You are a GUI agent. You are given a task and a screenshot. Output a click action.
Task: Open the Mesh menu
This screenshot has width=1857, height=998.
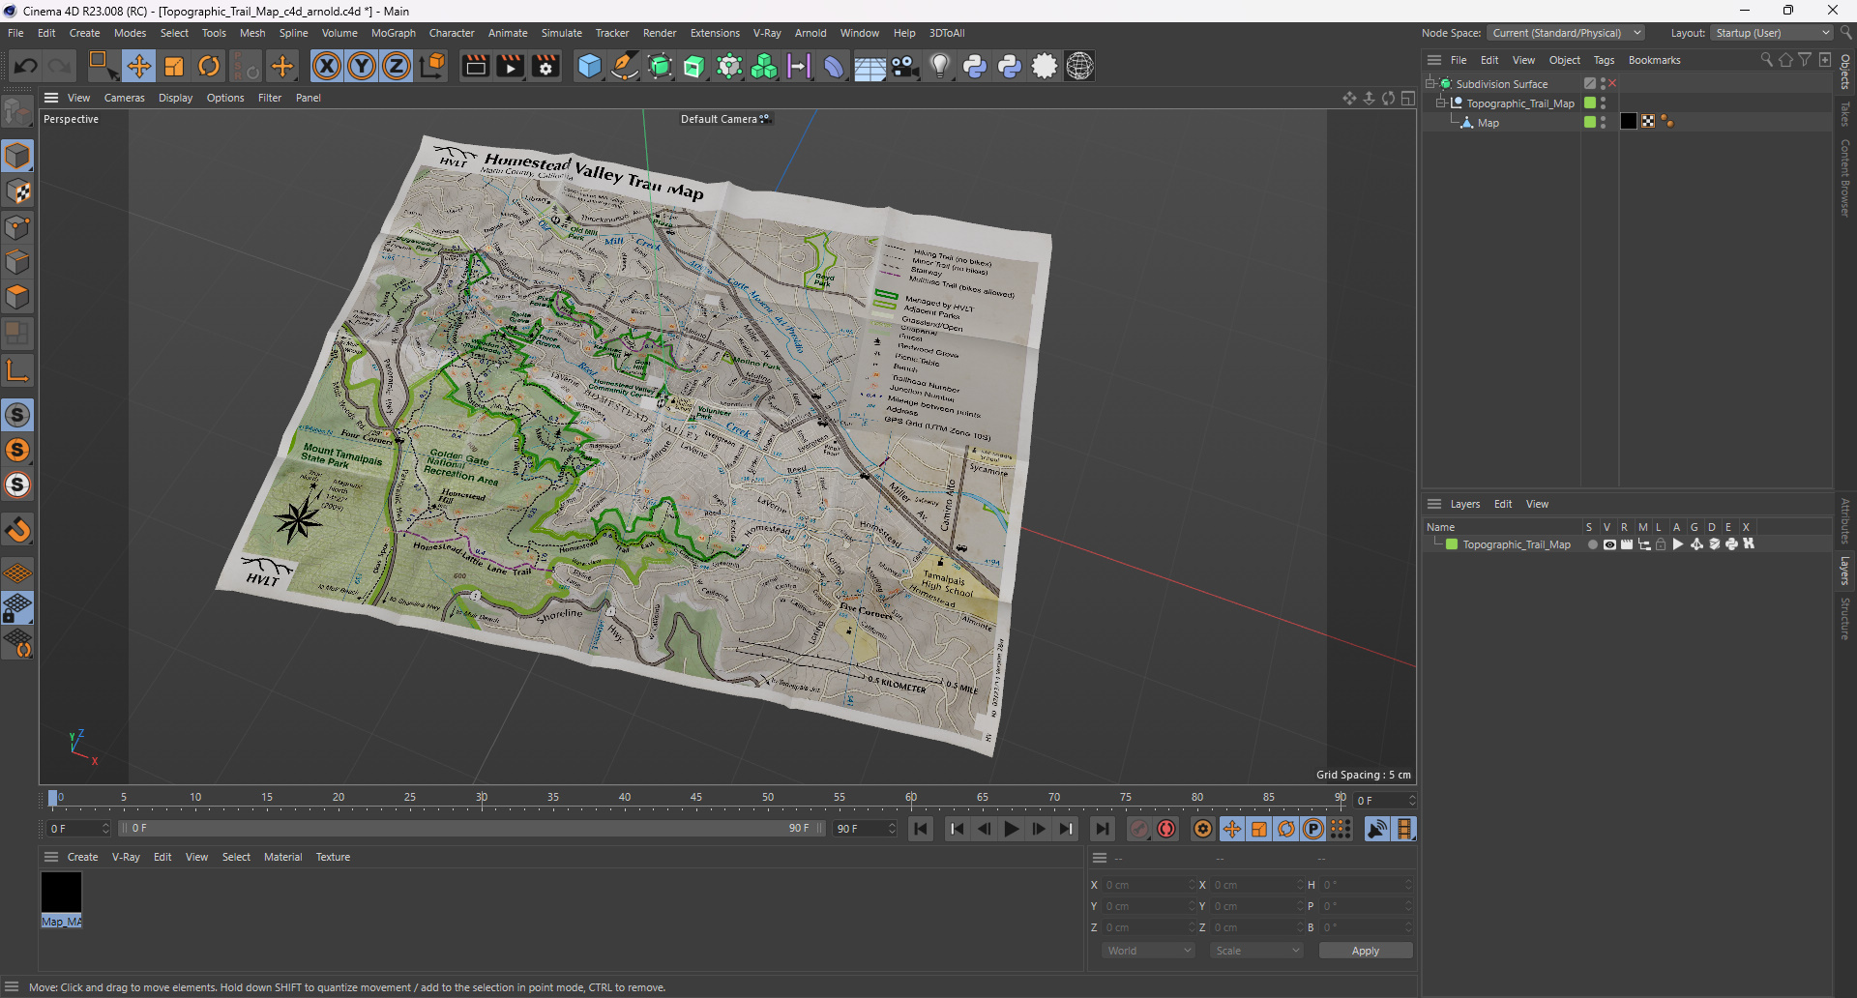click(252, 33)
